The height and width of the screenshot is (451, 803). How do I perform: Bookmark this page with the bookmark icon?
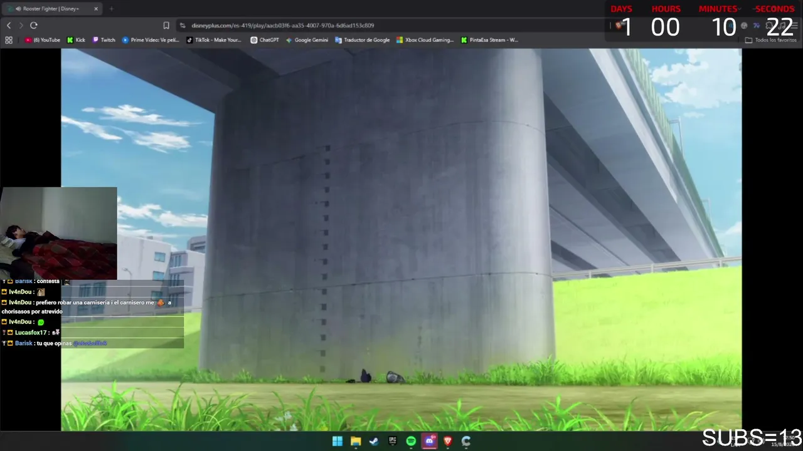tap(166, 26)
